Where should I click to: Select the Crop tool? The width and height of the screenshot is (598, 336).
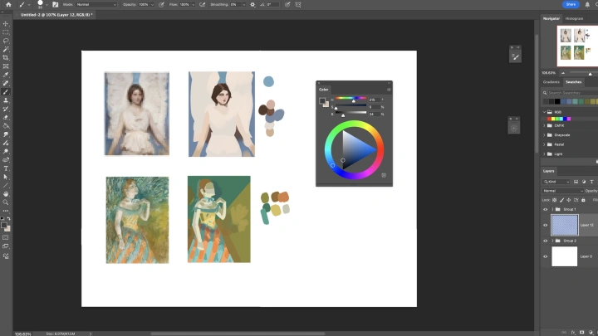6,57
